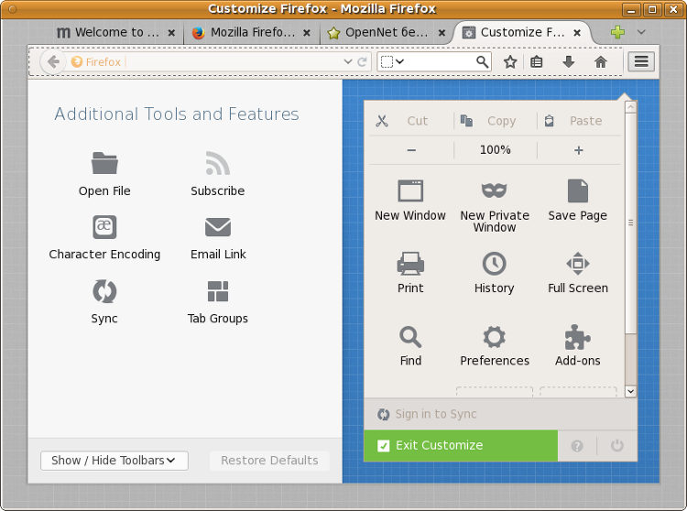Open the search engine selector dropdown
This screenshot has width=687, height=511.
coord(392,61)
